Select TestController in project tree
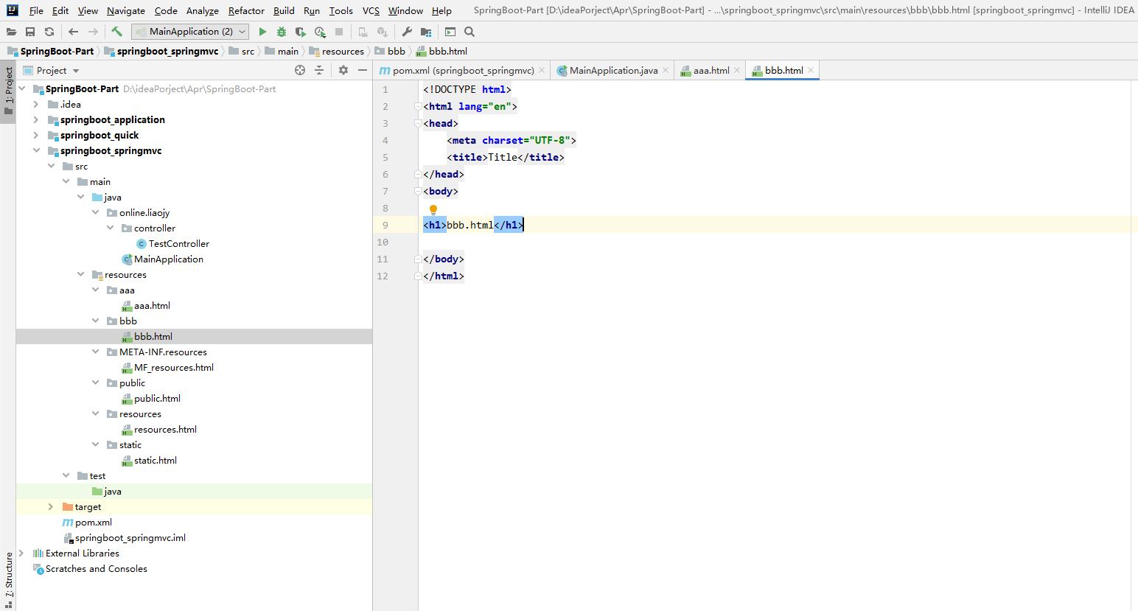 click(x=179, y=243)
